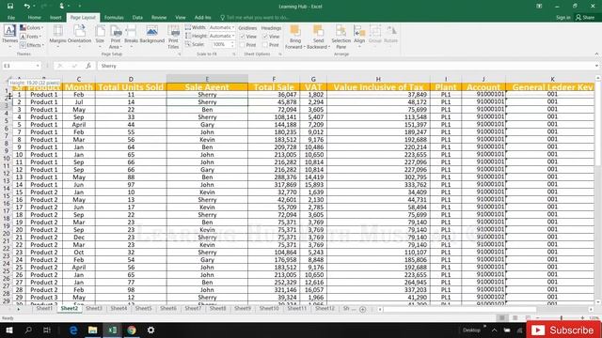This screenshot has width=602, height=338.
Task: Open the Themes gallery
Action: coord(9,37)
